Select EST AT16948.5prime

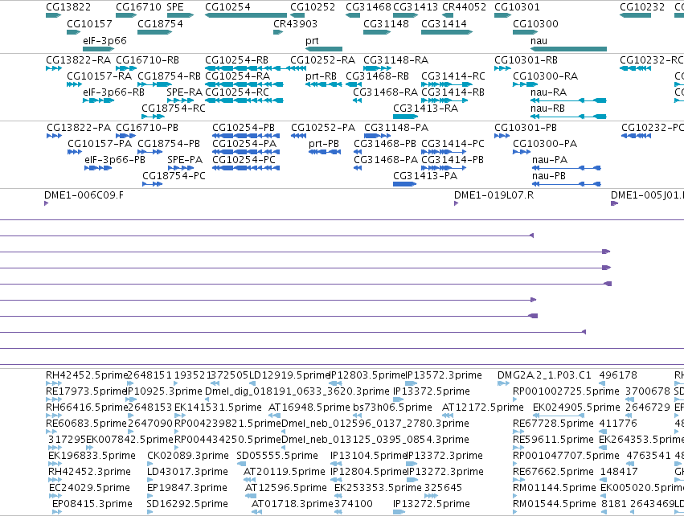(275, 416)
